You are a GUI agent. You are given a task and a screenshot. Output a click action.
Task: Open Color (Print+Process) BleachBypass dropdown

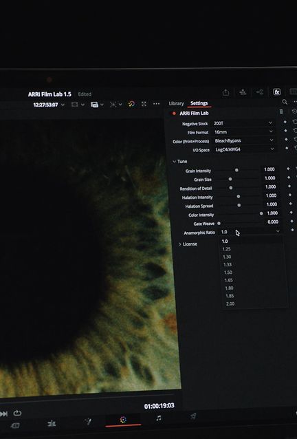[244, 140]
